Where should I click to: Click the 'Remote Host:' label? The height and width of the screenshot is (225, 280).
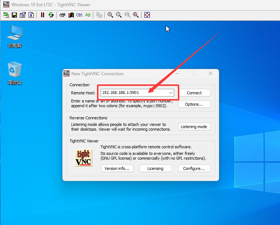click(83, 93)
